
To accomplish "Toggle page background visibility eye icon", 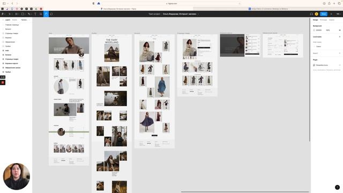I will [x=340, y=30].
